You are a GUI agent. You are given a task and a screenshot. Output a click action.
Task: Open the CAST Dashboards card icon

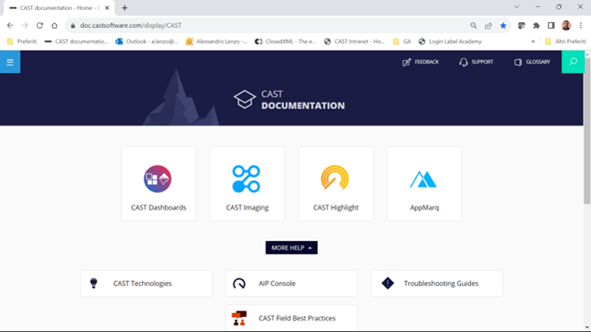158,179
